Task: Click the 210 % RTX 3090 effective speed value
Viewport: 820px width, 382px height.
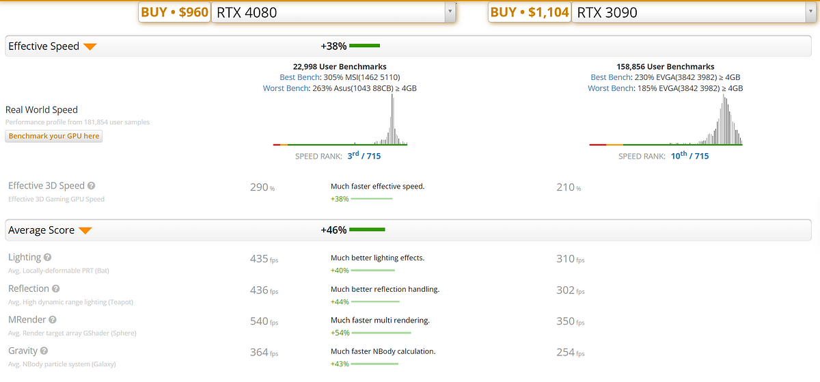Action: [569, 187]
